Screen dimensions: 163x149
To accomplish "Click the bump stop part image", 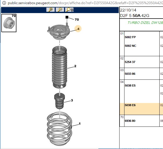I will pyautogui.click(x=59, y=101).
